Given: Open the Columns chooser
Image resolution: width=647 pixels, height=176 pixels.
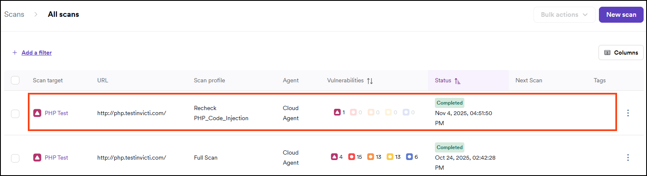Looking at the screenshot, I should click(x=621, y=53).
